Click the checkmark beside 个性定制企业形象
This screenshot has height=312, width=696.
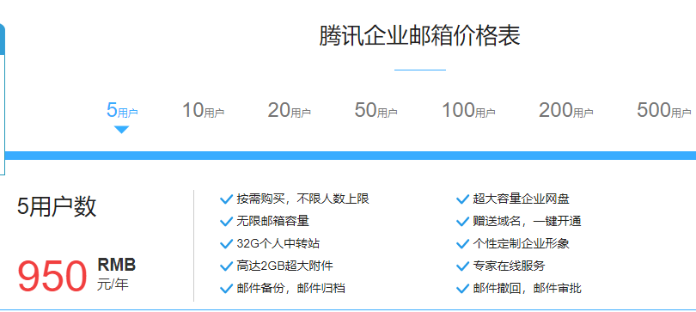(x=462, y=243)
